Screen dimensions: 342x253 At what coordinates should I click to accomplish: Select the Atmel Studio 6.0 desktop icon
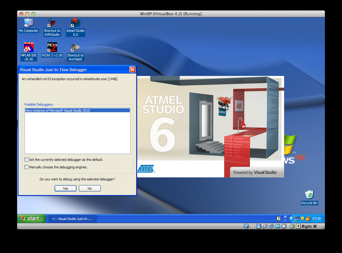point(75,27)
